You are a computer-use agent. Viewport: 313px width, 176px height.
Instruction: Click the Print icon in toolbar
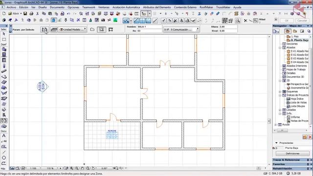tap(31, 14)
